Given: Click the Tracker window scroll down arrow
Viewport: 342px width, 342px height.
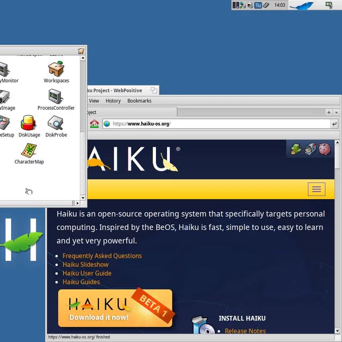Looking at the screenshot, I should 83,198.
